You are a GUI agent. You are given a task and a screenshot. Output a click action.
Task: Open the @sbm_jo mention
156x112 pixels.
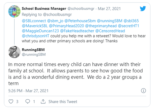tap(55, 21)
